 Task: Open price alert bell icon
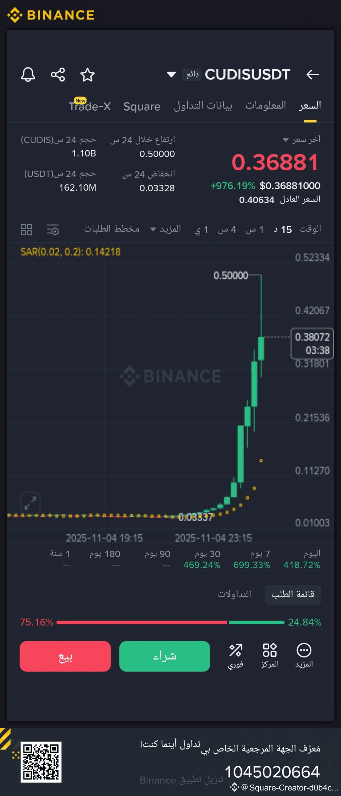28,74
